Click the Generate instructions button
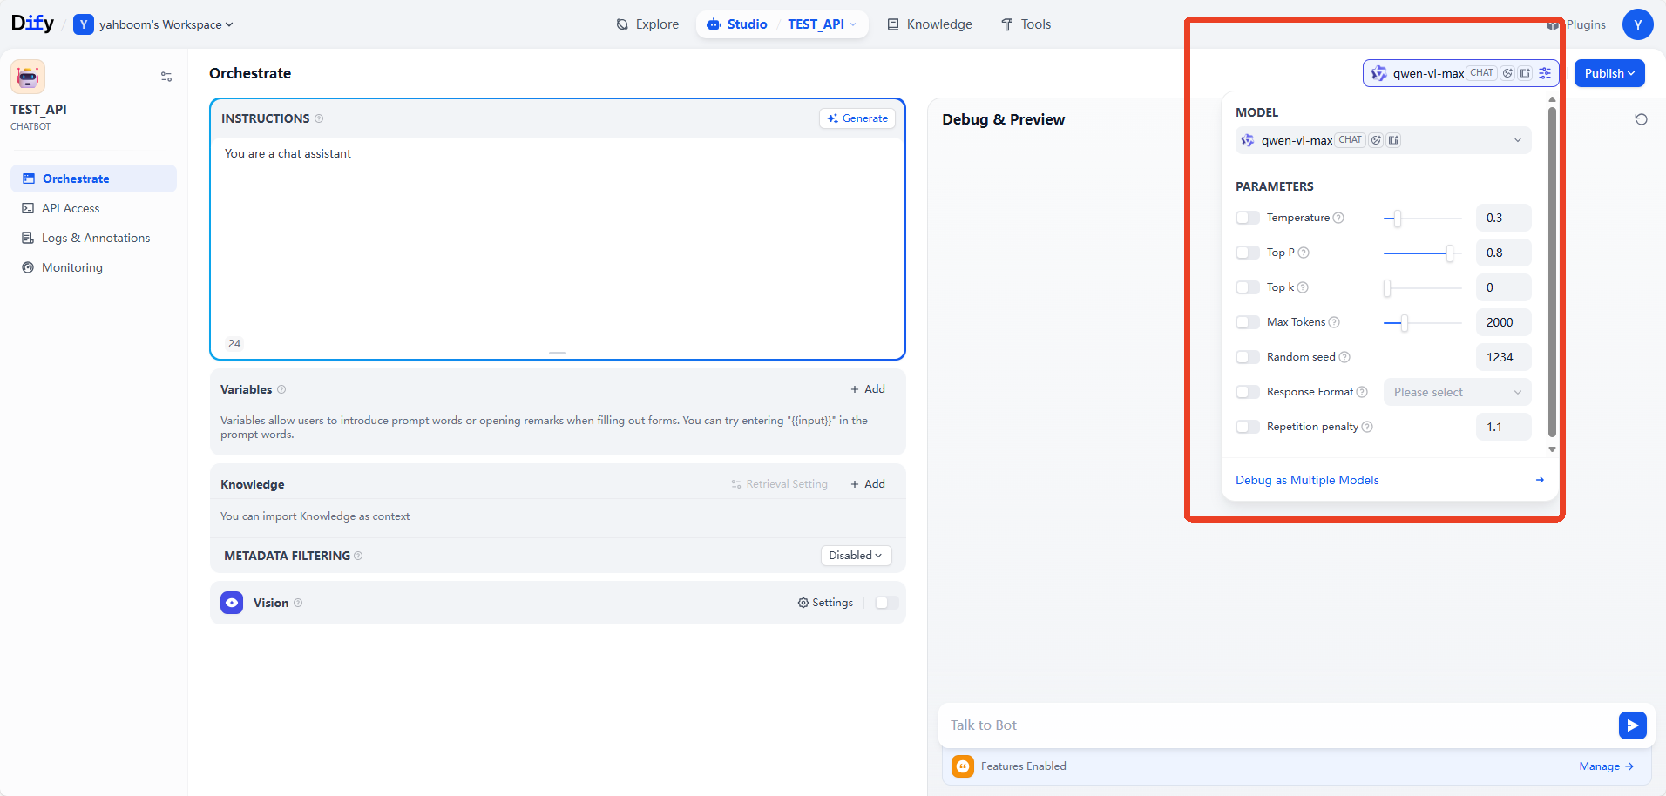This screenshot has width=1666, height=796. pyautogui.click(x=857, y=118)
